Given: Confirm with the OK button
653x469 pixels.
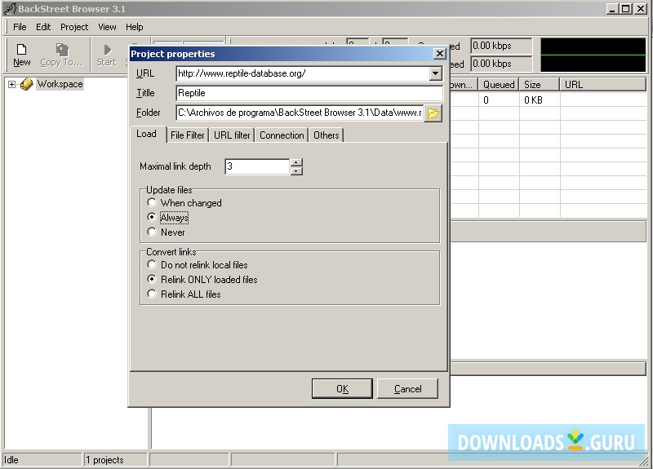Looking at the screenshot, I should click(x=342, y=389).
